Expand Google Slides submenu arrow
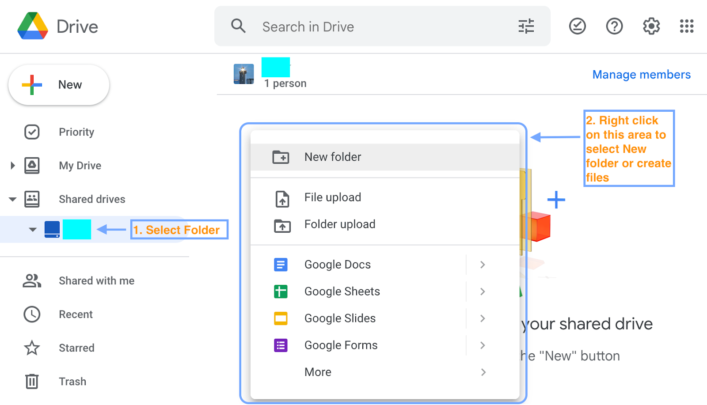 [x=483, y=318]
